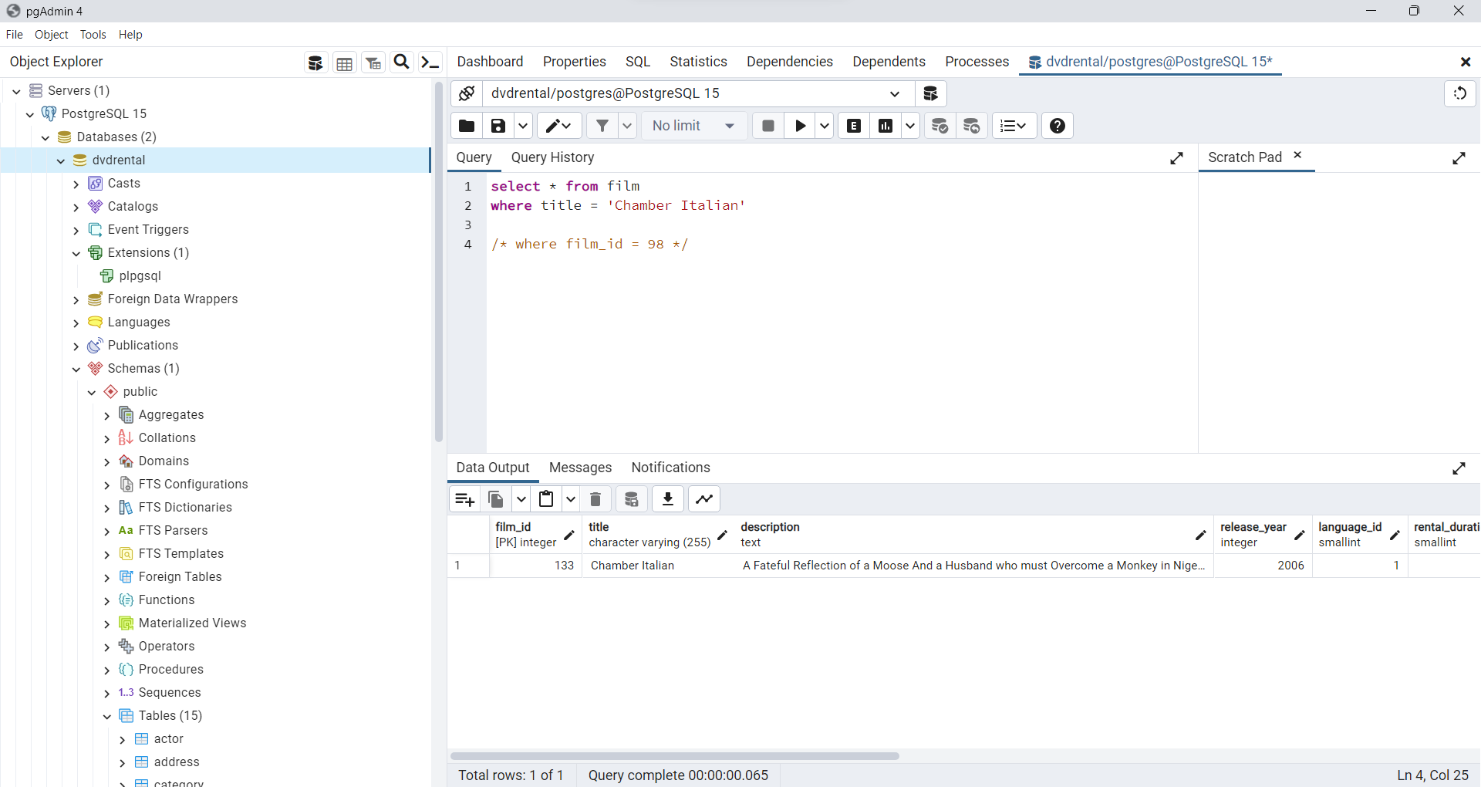Click the title column header
1481x787 pixels.
point(658,535)
